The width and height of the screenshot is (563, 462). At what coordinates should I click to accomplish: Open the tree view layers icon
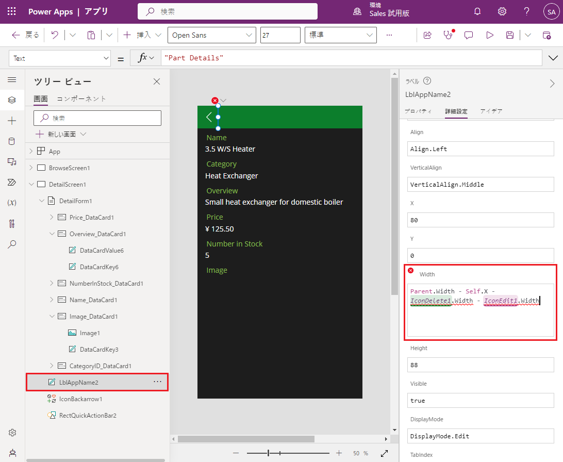click(x=12, y=100)
